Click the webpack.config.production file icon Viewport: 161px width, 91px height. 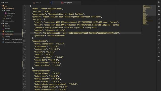3,42
